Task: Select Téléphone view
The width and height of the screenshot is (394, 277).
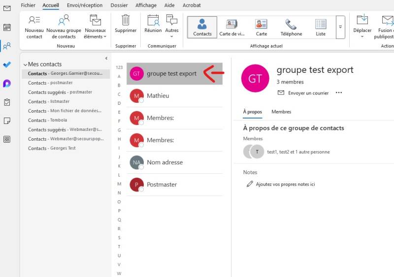Action: click(x=291, y=28)
